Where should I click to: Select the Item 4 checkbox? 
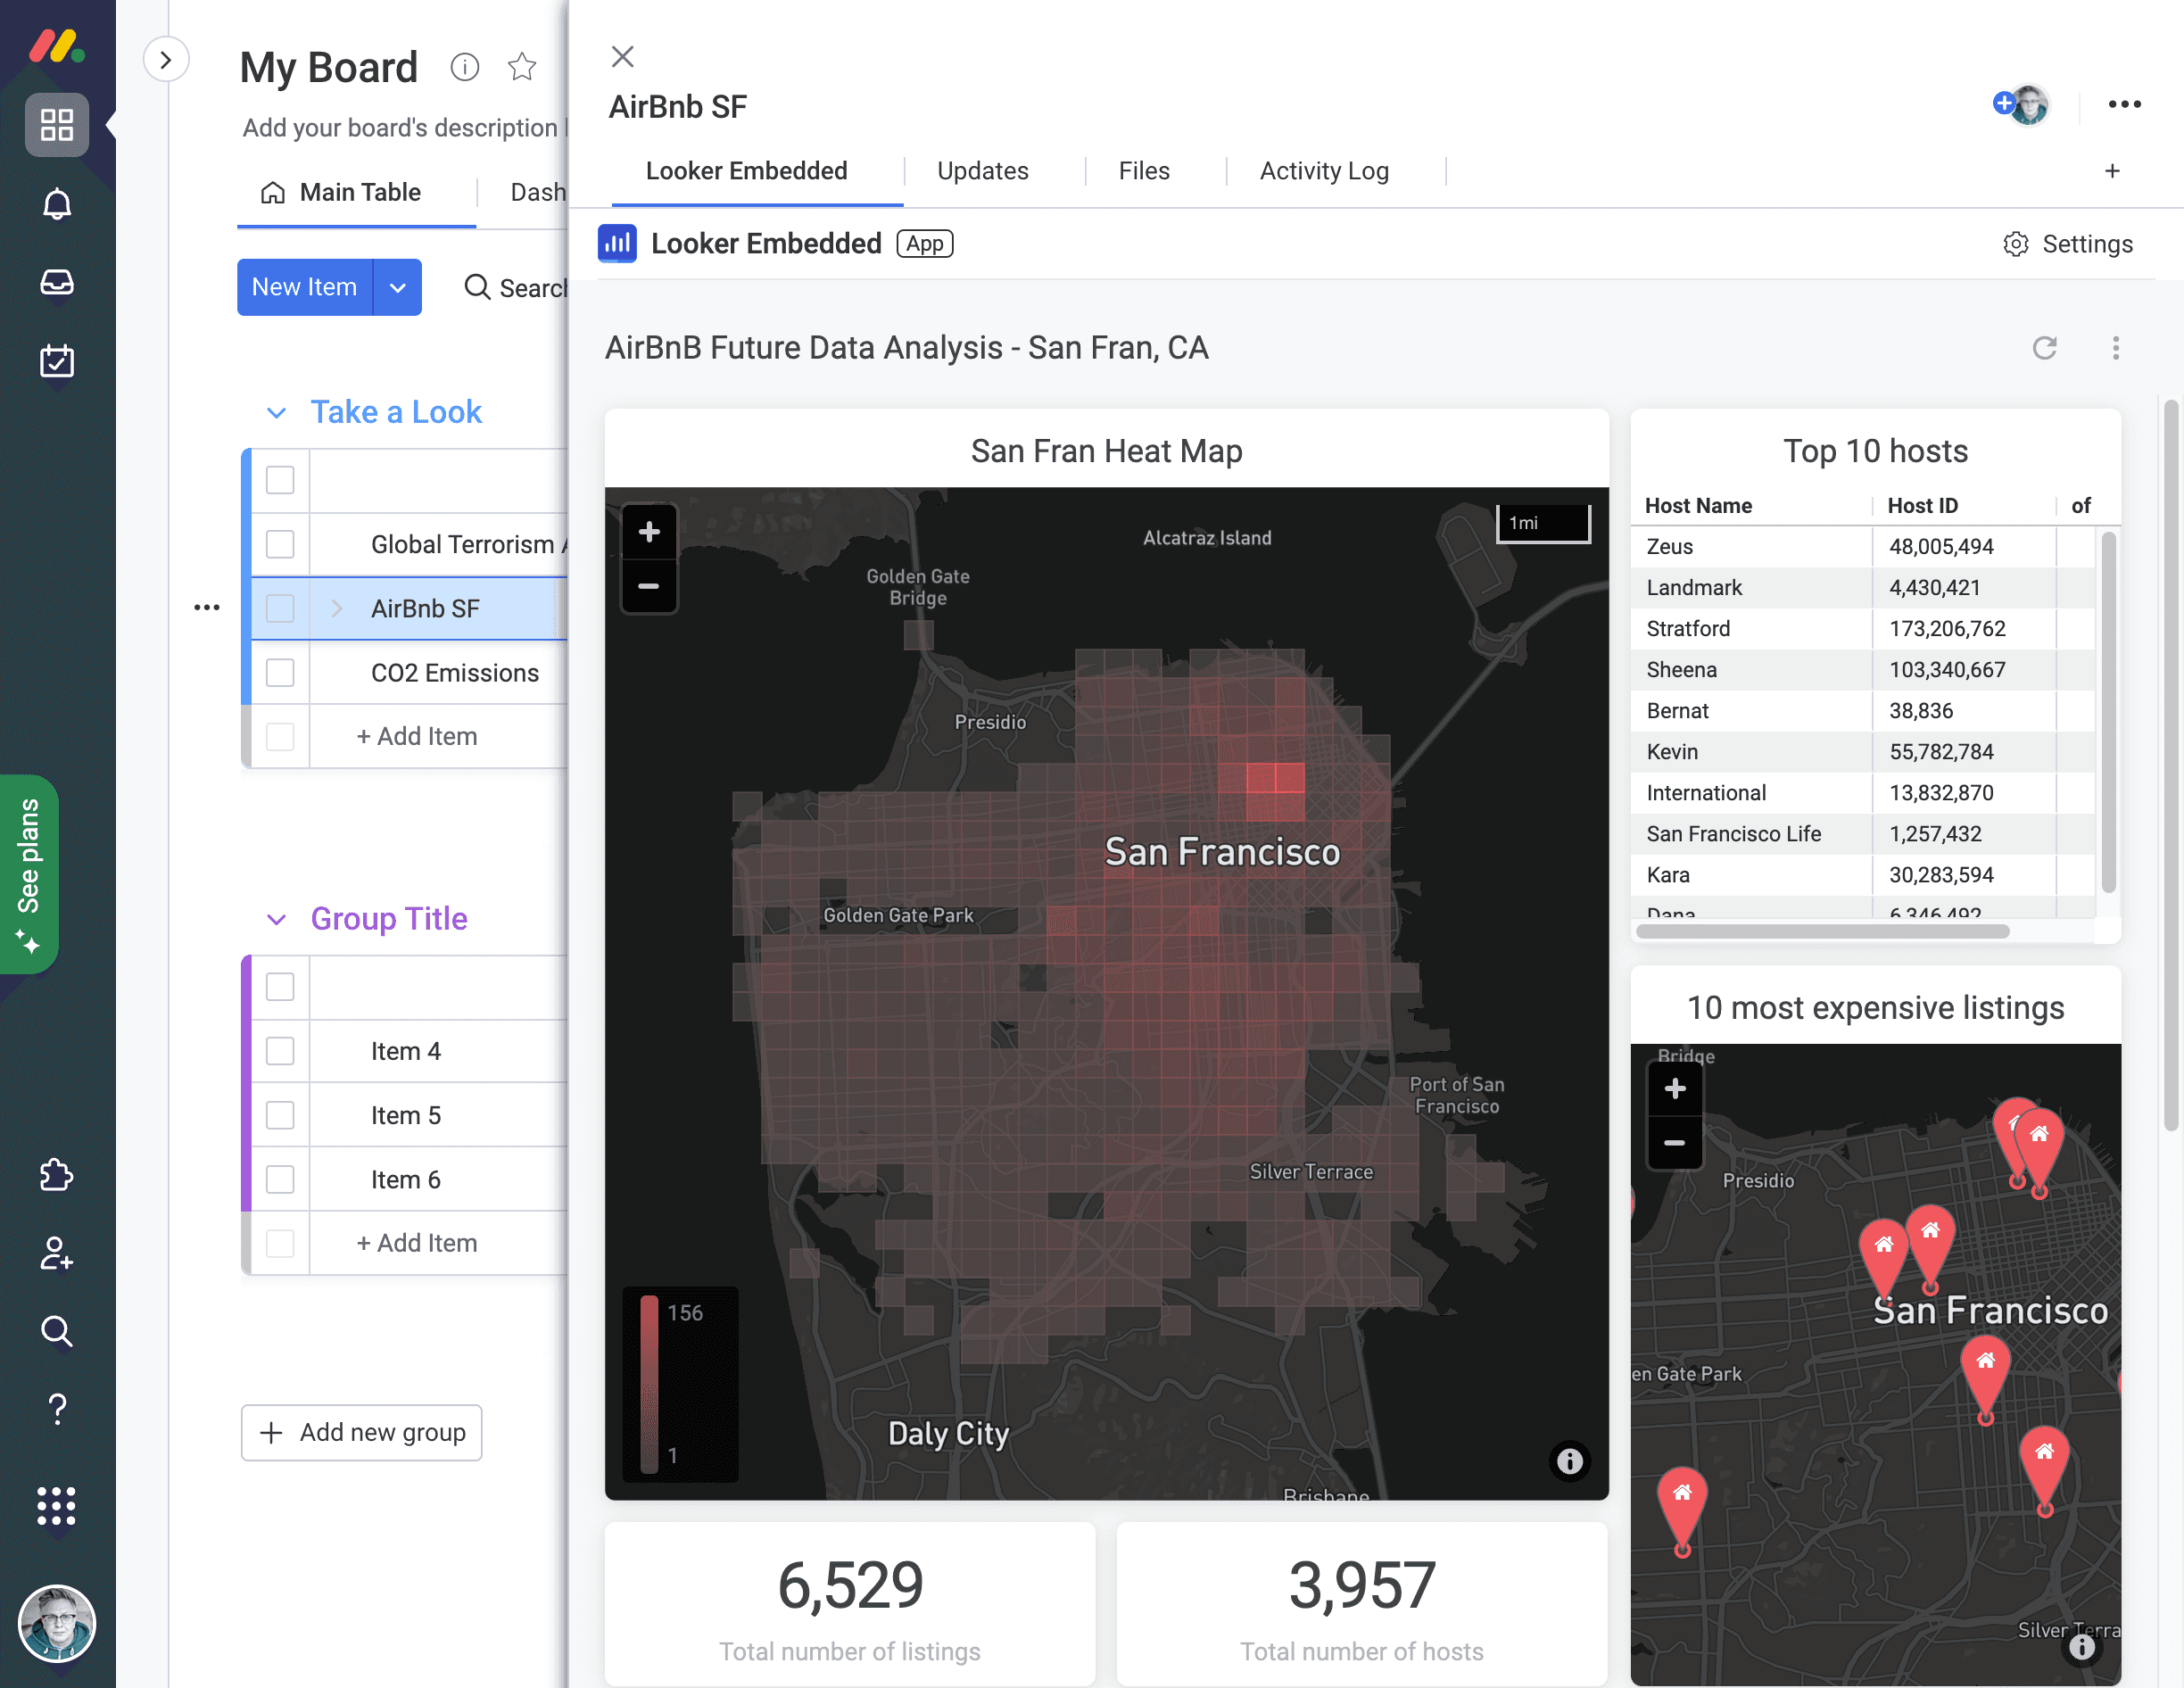tap(280, 1051)
